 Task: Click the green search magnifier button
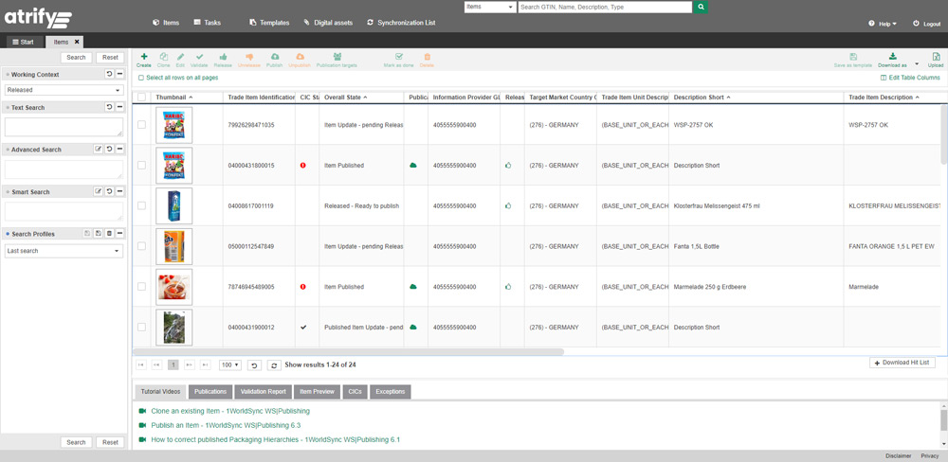[x=701, y=7]
